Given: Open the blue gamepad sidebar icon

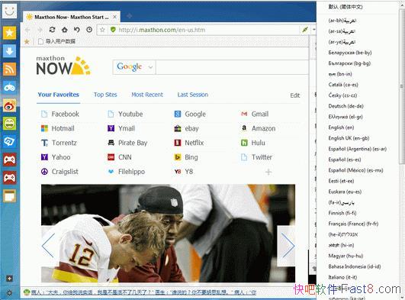Looking at the screenshot, I should (10, 87).
